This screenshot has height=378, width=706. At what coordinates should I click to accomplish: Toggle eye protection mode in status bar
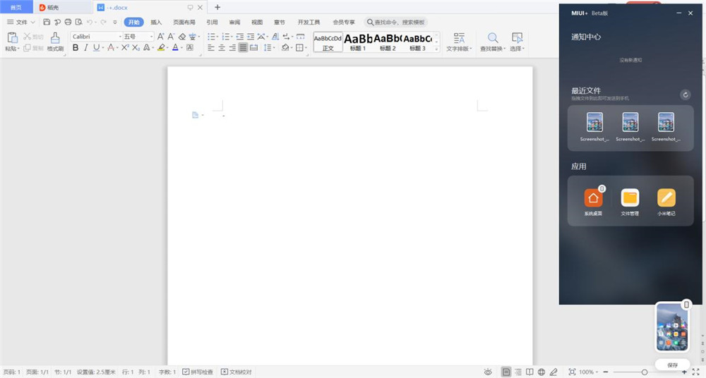pyautogui.click(x=488, y=372)
